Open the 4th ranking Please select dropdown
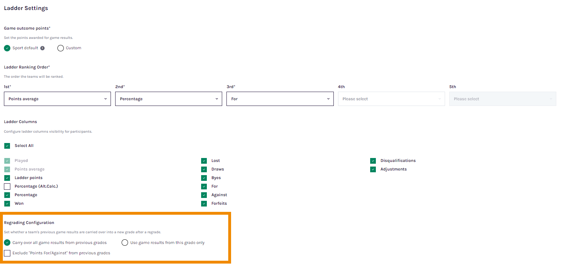The width and height of the screenshot is (567, 265). click(x=392, y=99)
